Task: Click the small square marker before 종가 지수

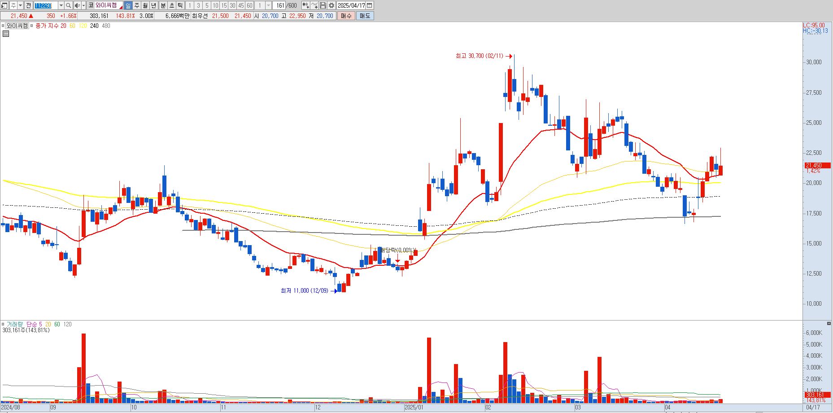Action: point(32,26)
